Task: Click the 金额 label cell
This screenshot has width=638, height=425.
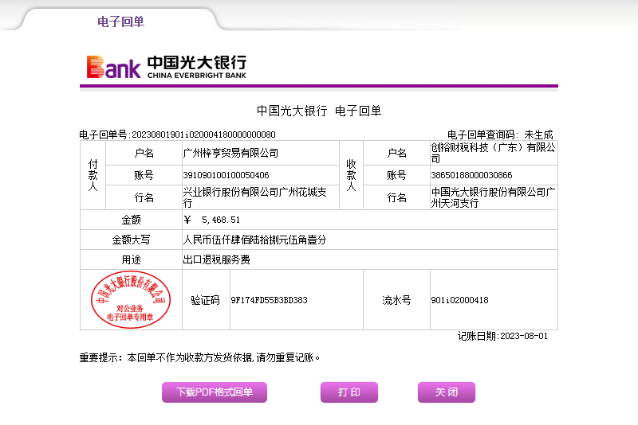Action: (131, 220)
